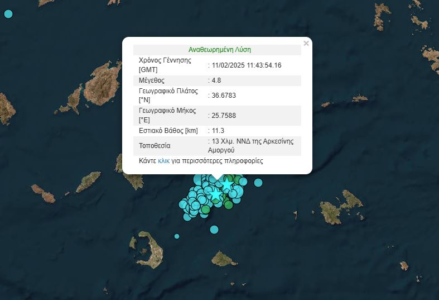Click the green circle at cluster's bottom center
The height and width of the screenshot is (300, 439).
pyautogui.click(x=205, y=210)
